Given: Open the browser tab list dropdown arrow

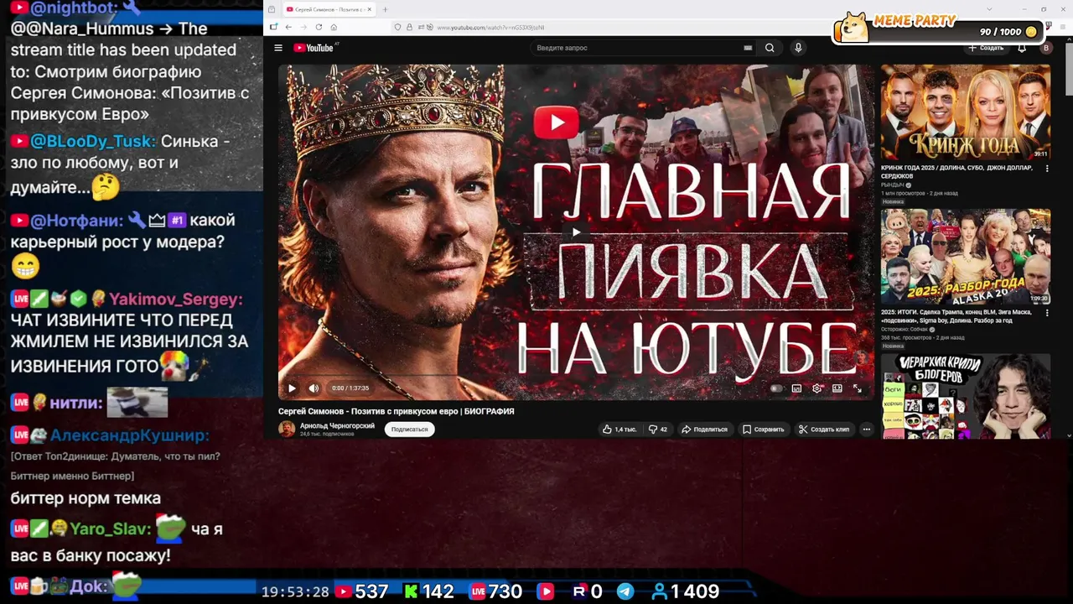Looking at the screenshot, I should pyautogui.click(x=990, y=9).
